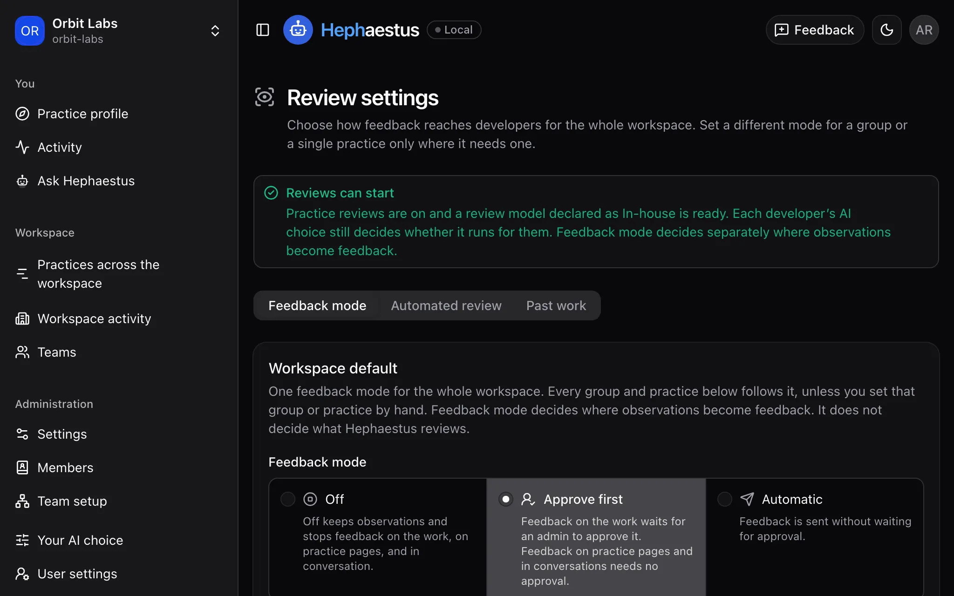
Task: Click the Practices across the workspace icon
Action: tap(22, 274)
